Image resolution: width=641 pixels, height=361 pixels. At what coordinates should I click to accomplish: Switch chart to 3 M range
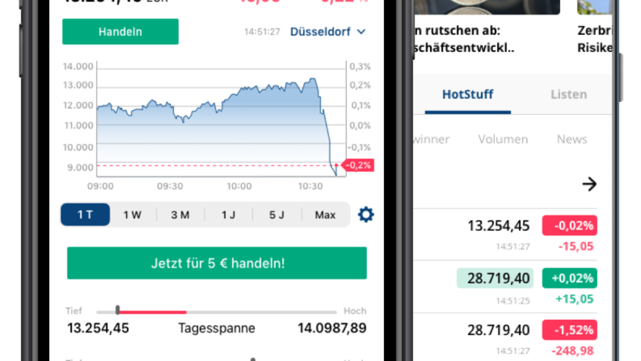[180, 215]
